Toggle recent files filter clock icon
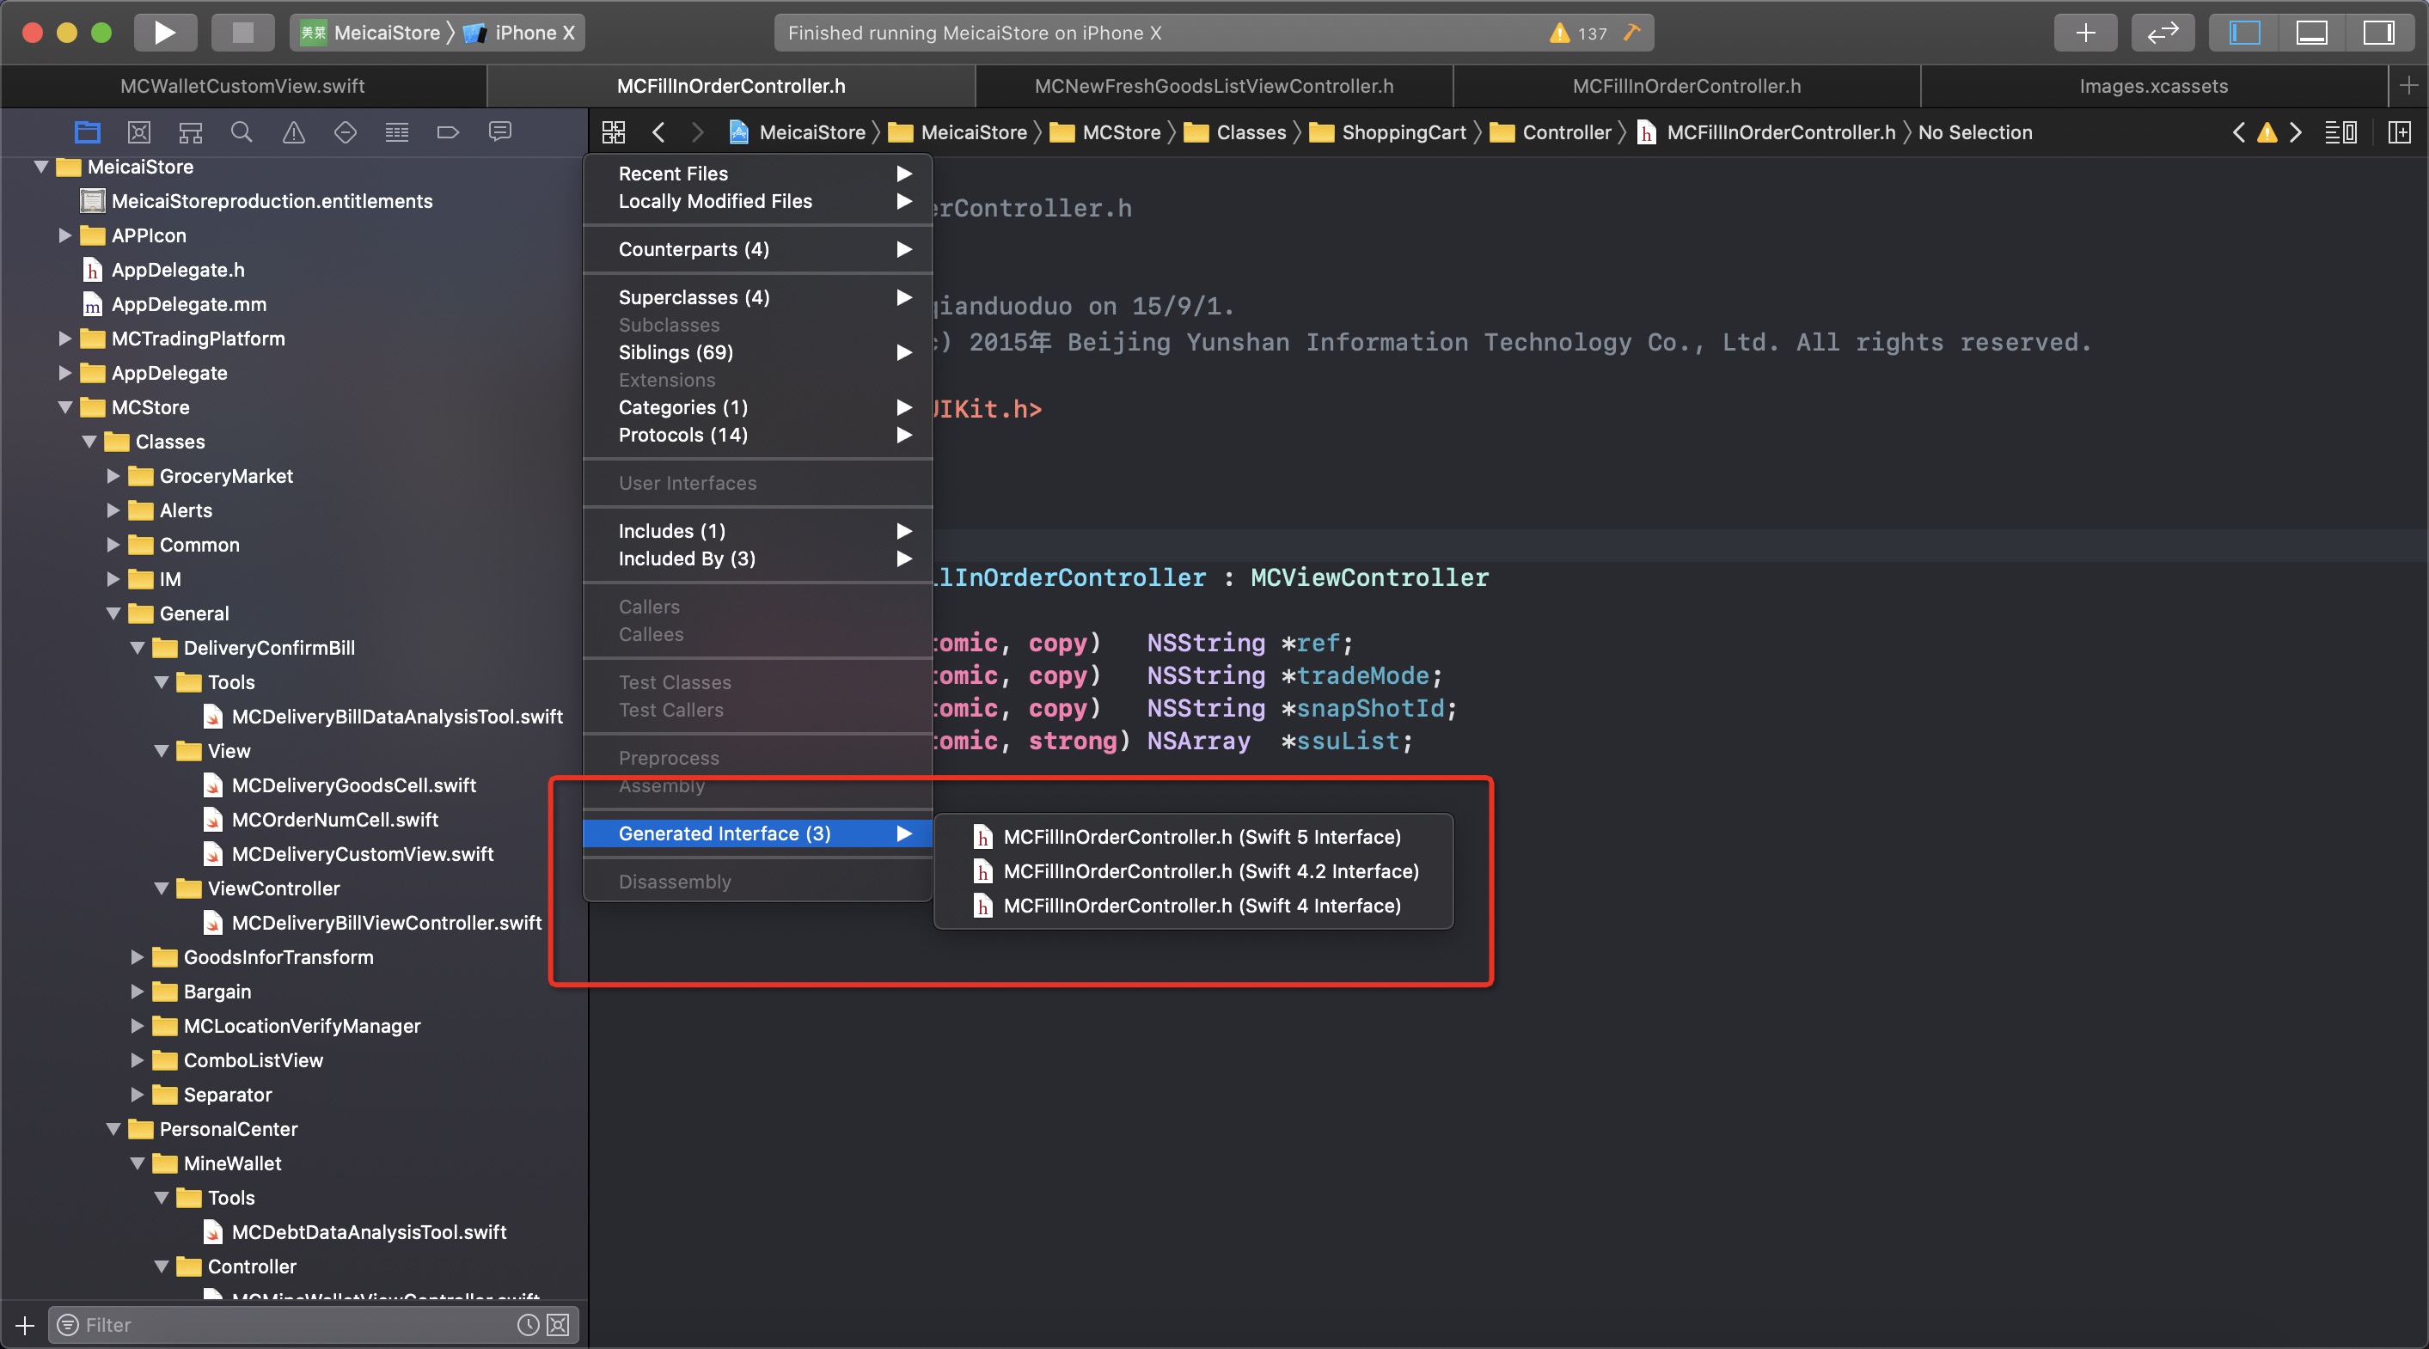The image size is (2429, 1349). (528, 1324)
